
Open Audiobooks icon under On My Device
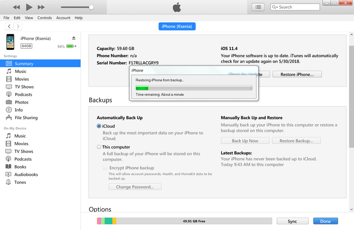point(8,174)
